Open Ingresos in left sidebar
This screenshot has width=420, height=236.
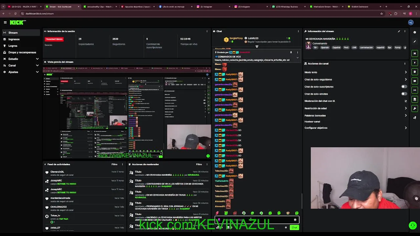point(21,39)
